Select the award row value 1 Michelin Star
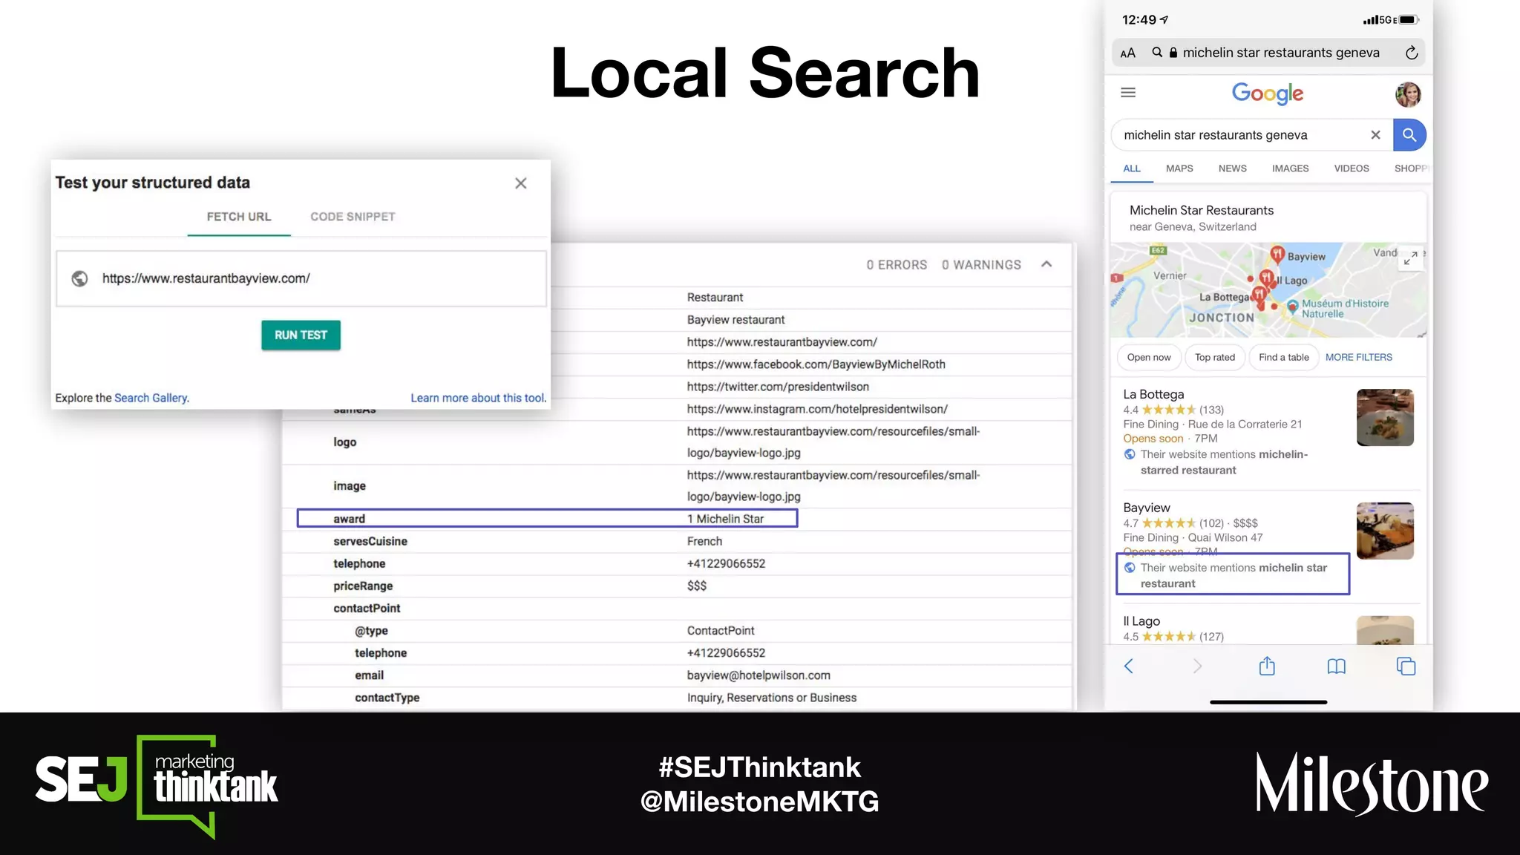Screen dimensions: 1520x855 coord(725,519)
